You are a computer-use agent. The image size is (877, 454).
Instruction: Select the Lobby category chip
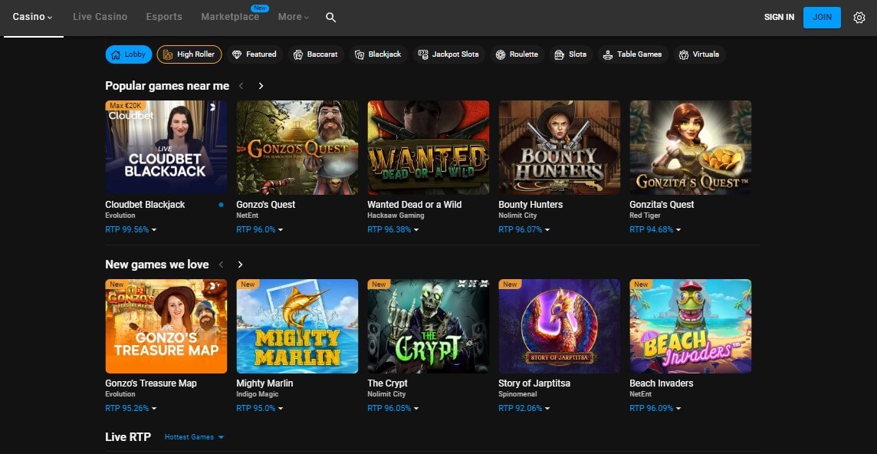[129, 54]
